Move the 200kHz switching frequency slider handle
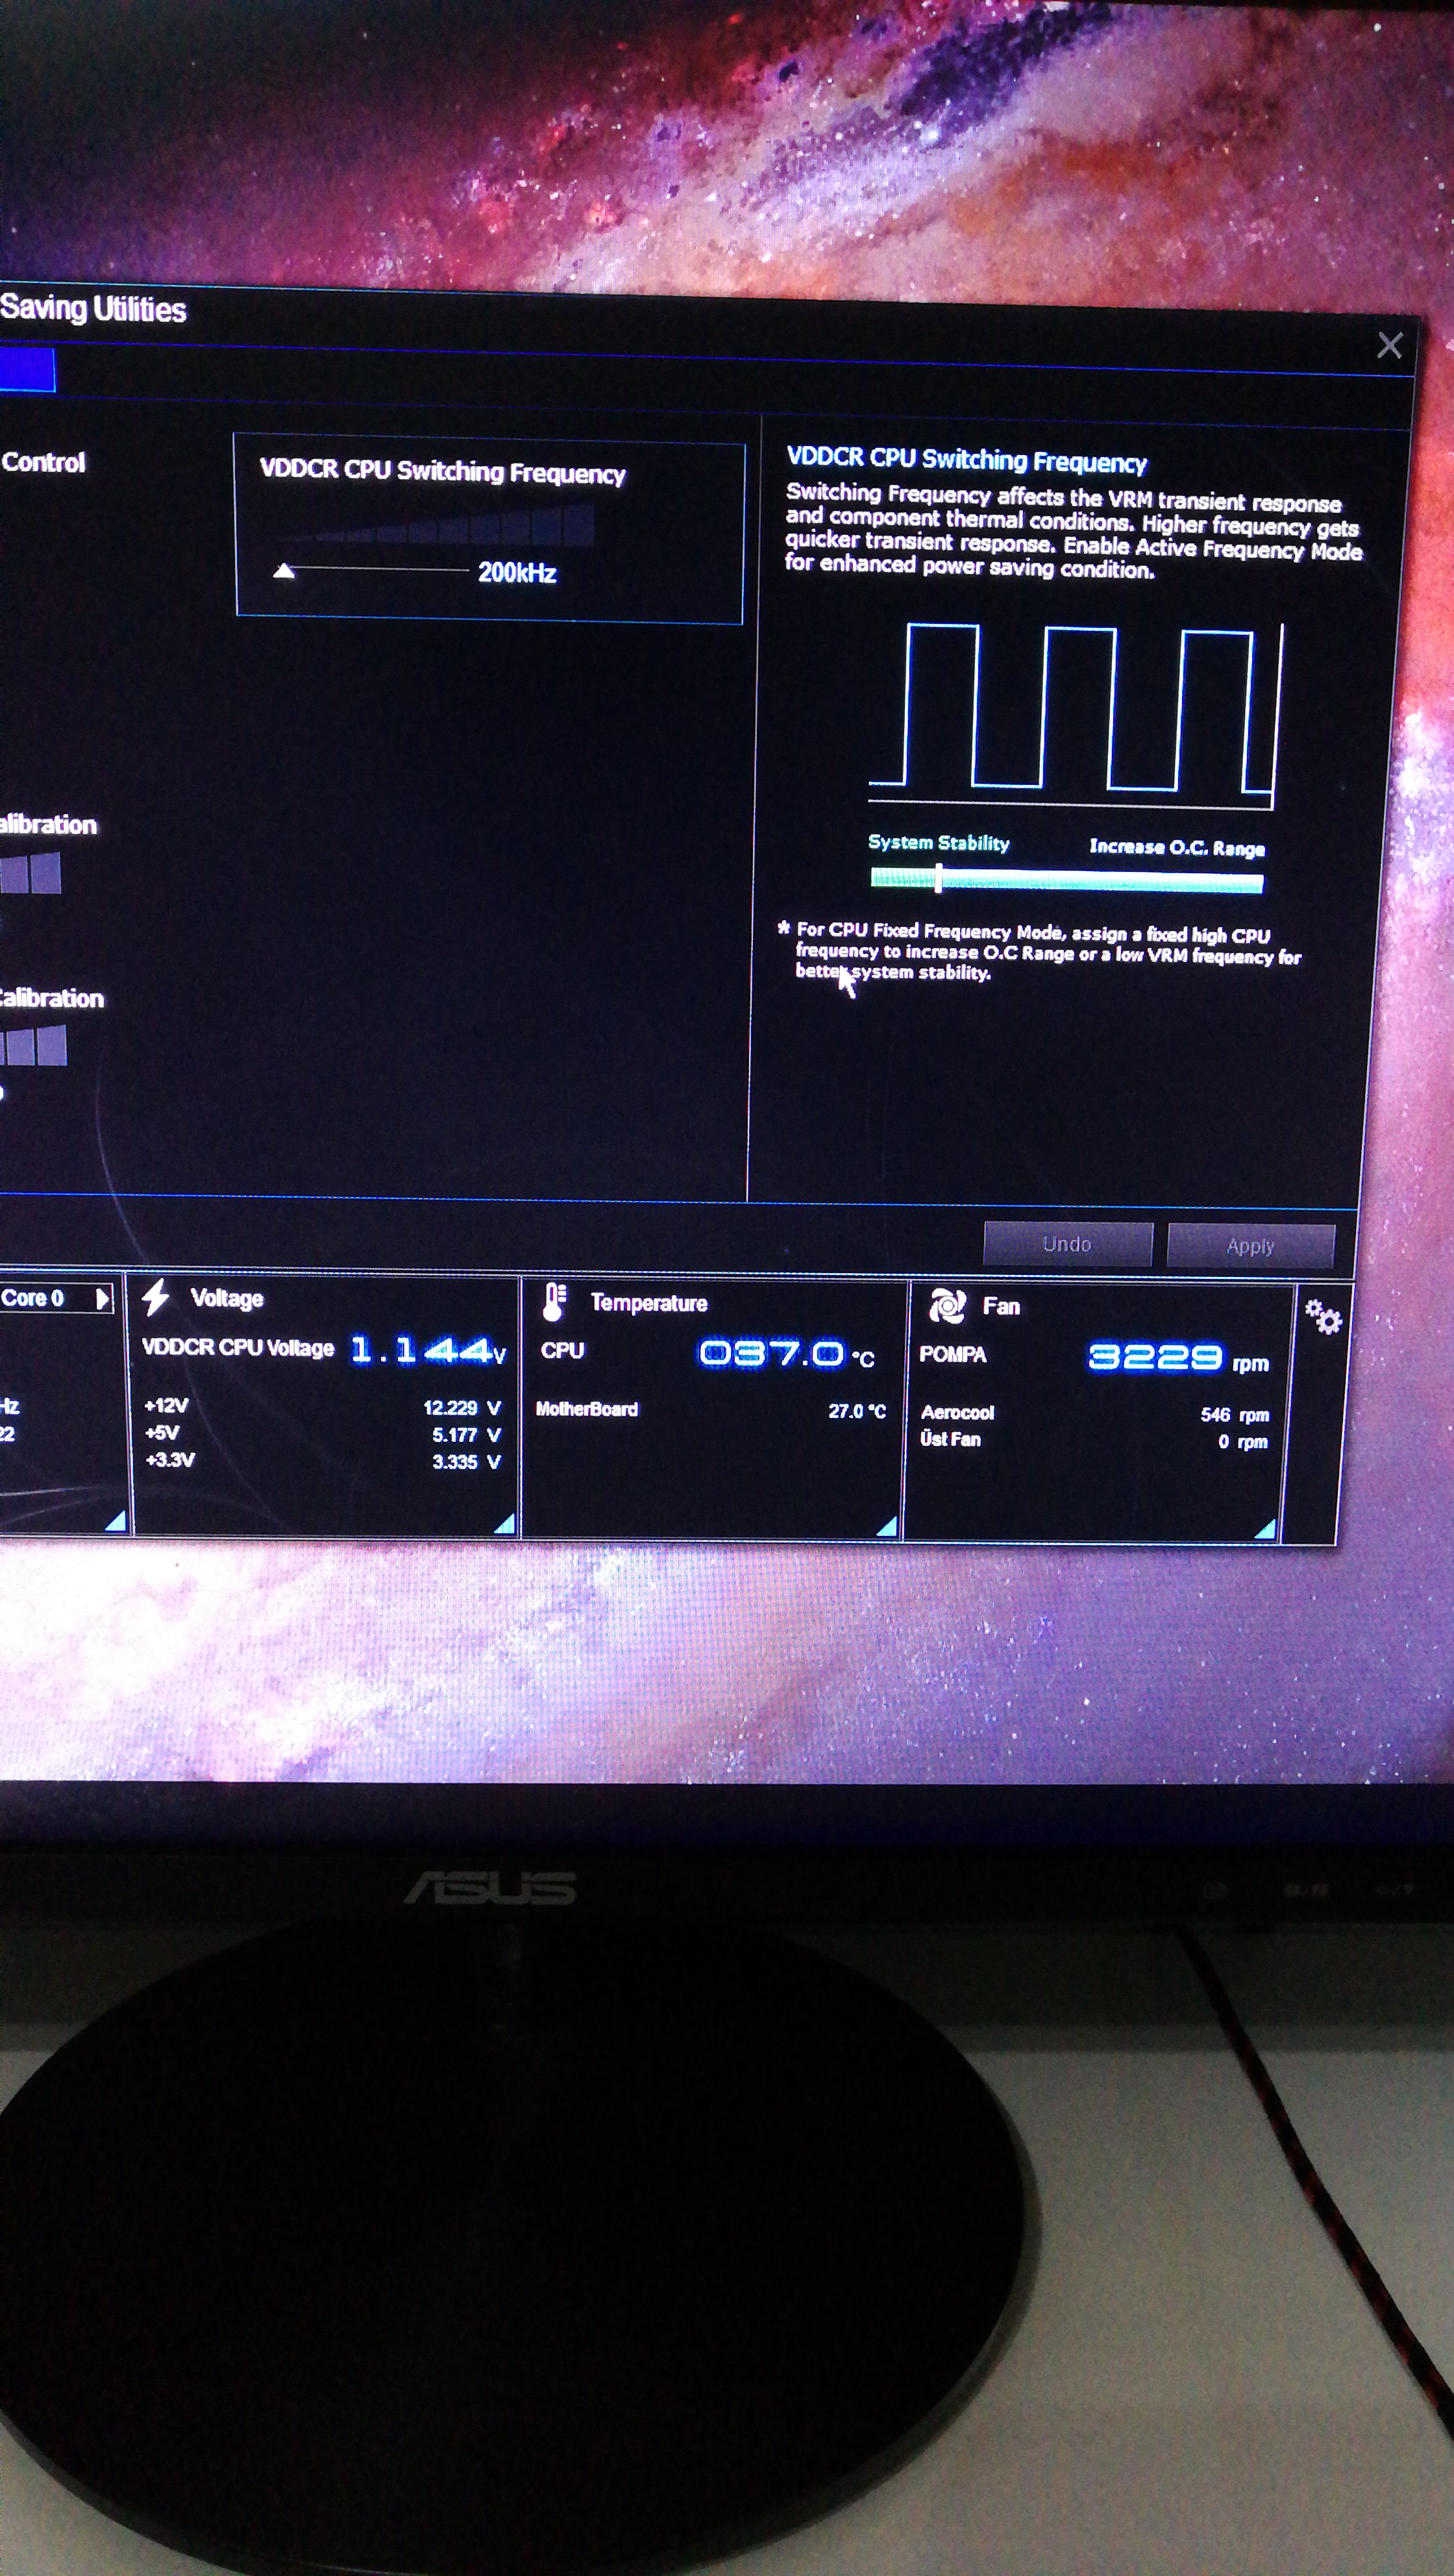The image size is (1454, 2576). click(x=284, y=571)
